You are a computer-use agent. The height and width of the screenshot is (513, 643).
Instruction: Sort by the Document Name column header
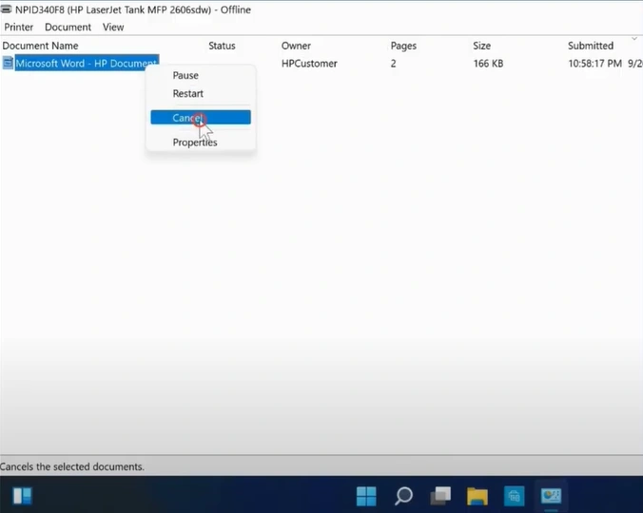tap(41, 46)
